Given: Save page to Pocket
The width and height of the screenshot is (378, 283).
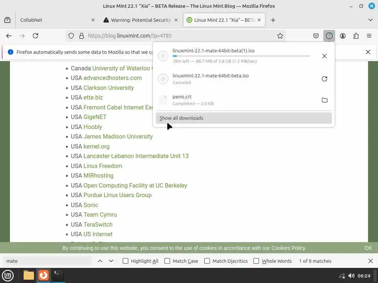Looking at the screenshot, I should coord(316,36).
